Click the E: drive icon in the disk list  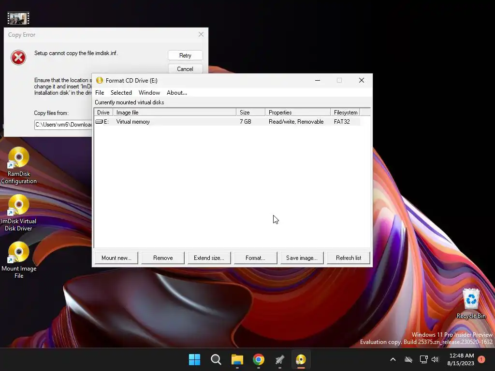pos(99,121)
